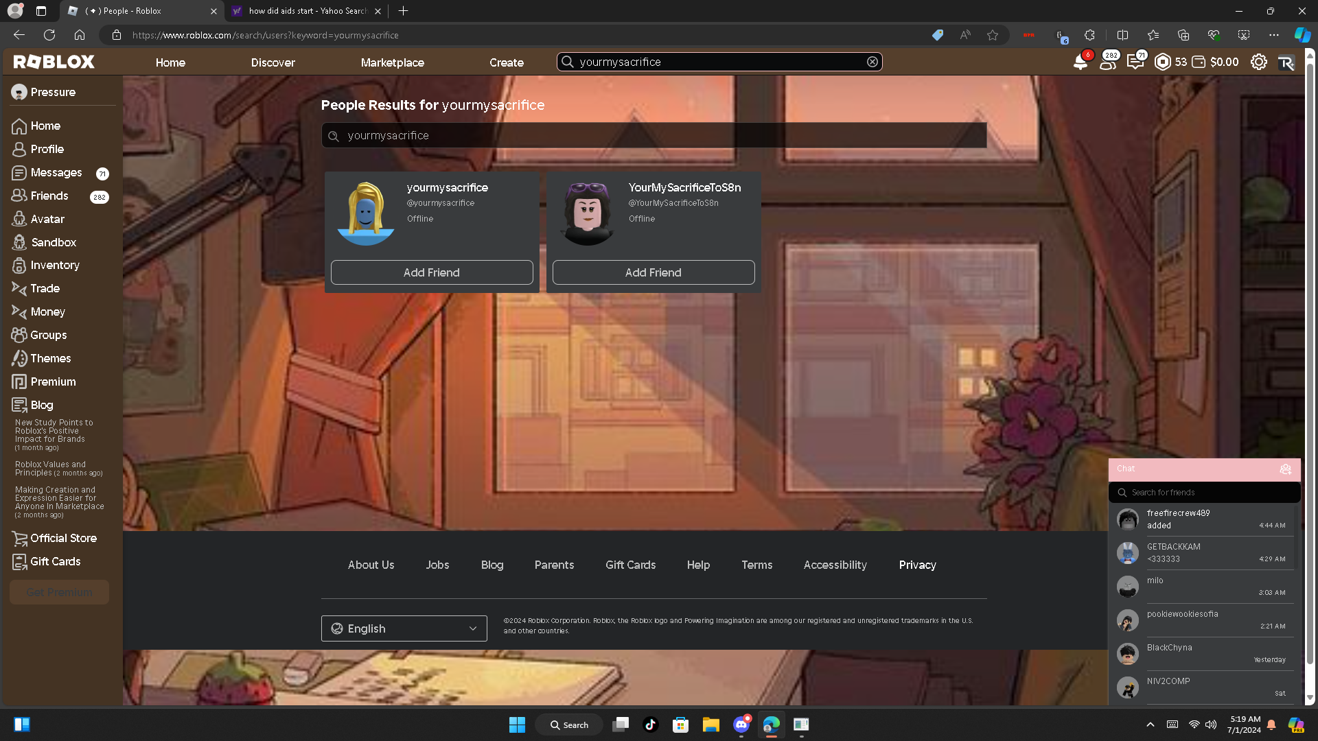
Task: Open the language dropdown showing English
Action: [x=404, y=628]
